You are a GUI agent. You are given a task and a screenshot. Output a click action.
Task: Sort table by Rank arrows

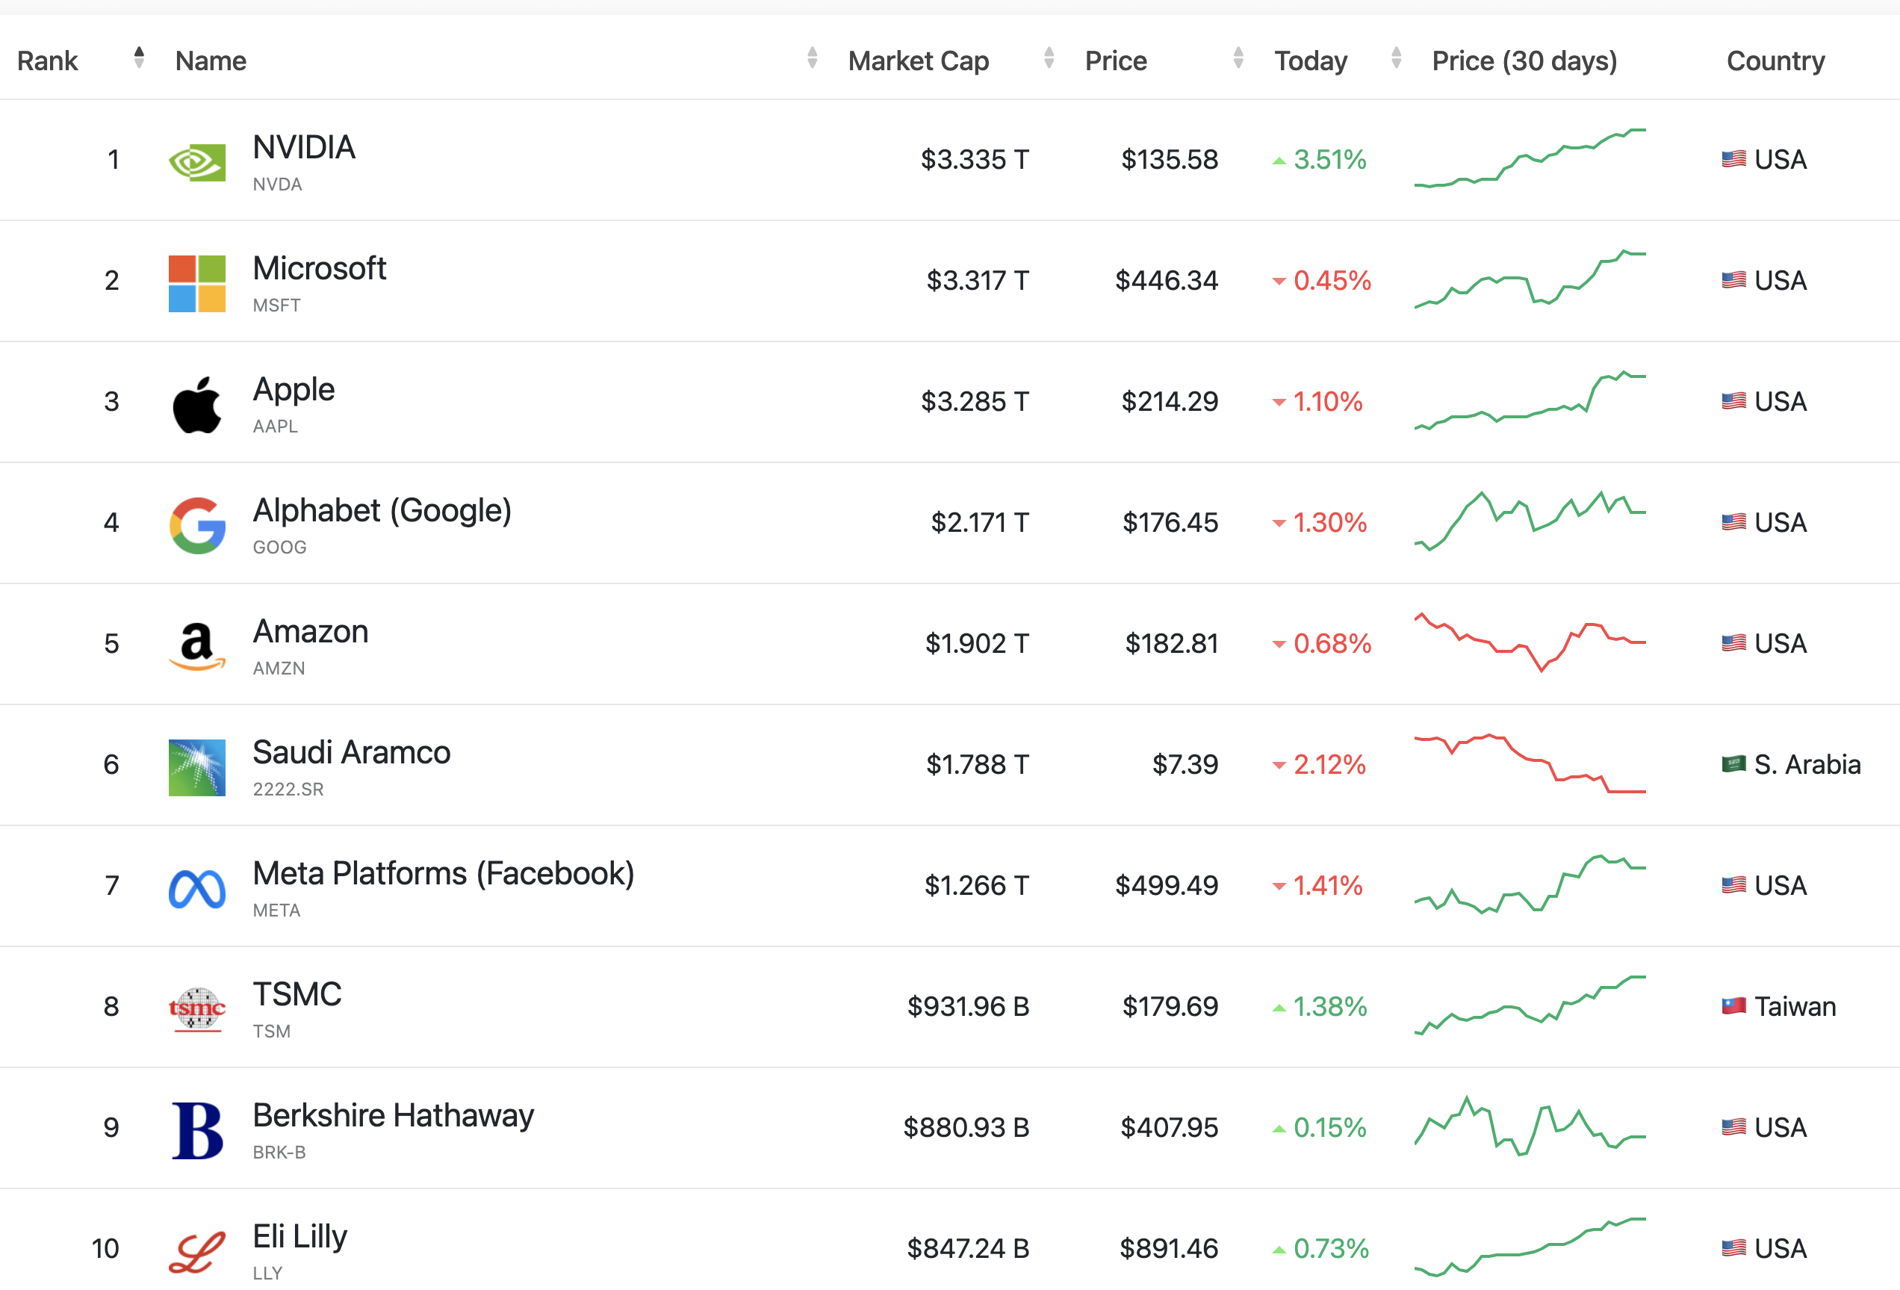pyautogui.click(x=139, y=58)
